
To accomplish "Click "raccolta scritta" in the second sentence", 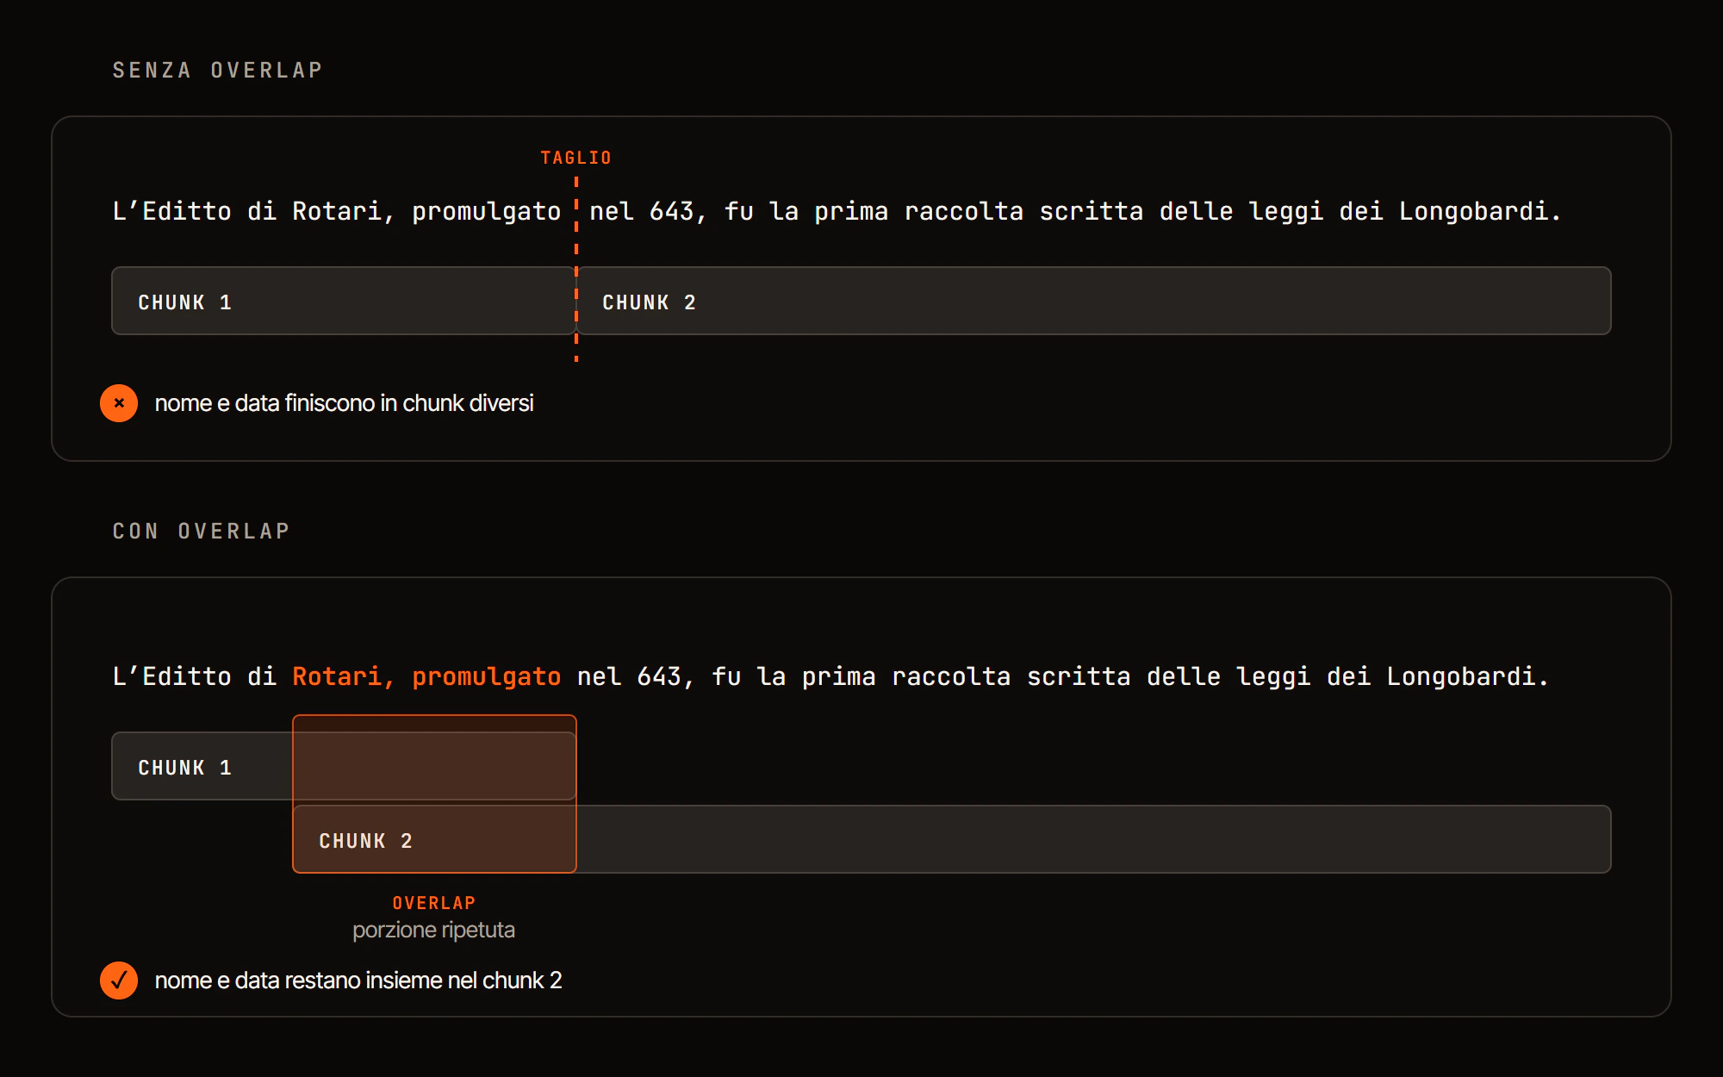I will pyautogui.click(x=1011, y=676).
